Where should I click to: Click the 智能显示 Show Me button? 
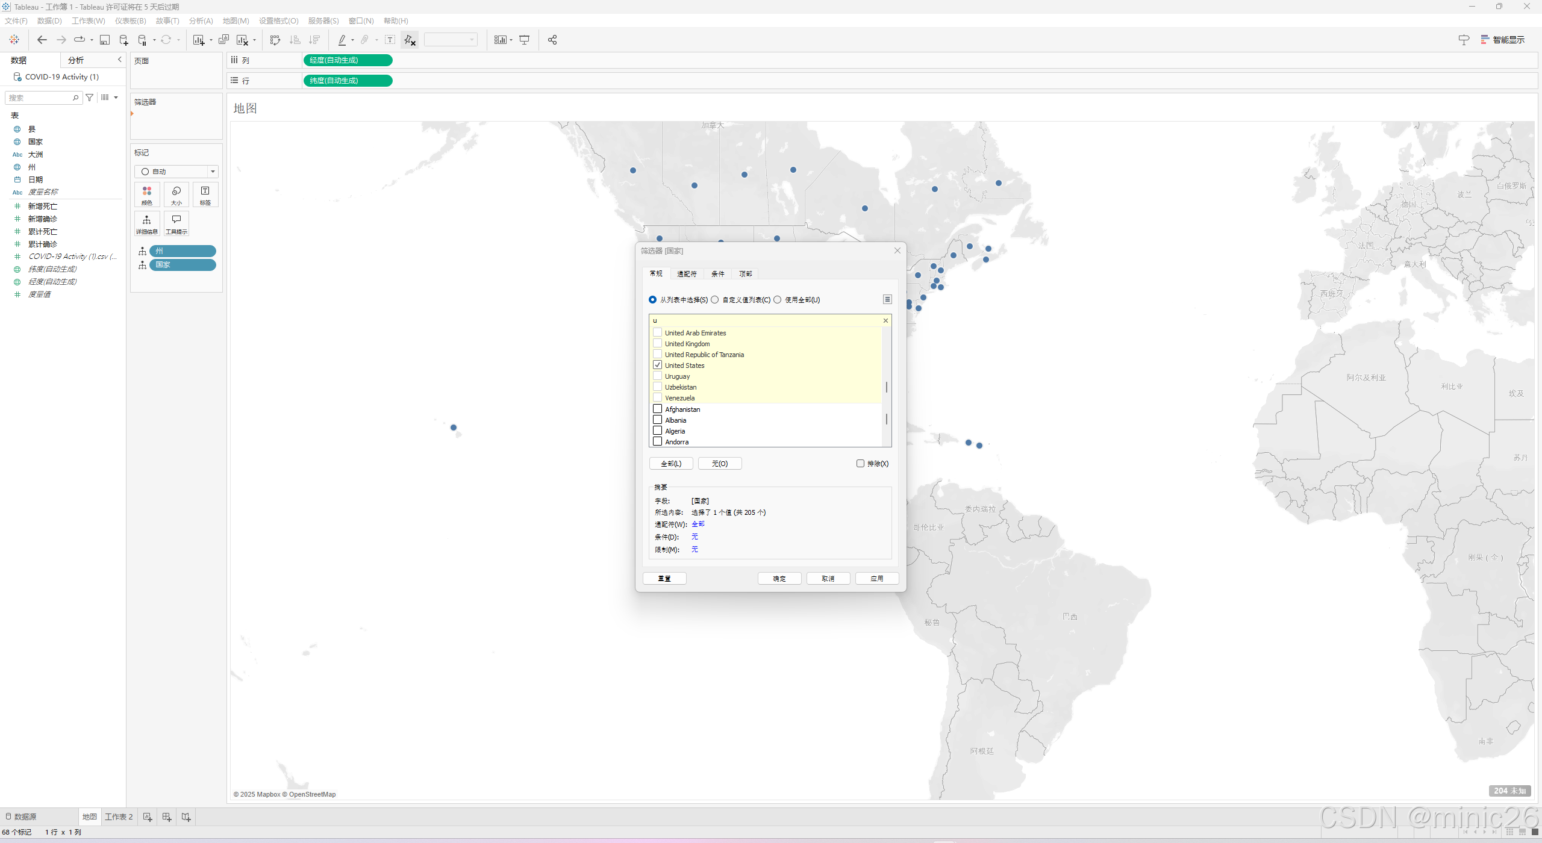click(x=1502, y=40)
